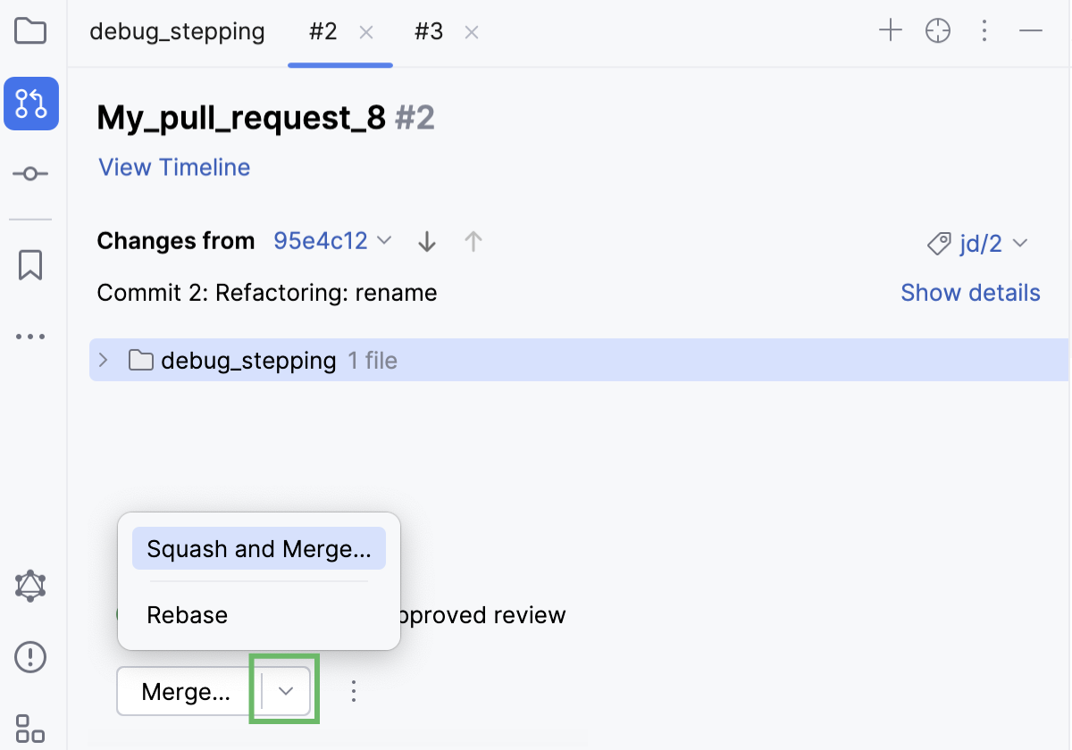Show more tool windows via ellipsis icon
1072x750 pixels.
(31, 336)
